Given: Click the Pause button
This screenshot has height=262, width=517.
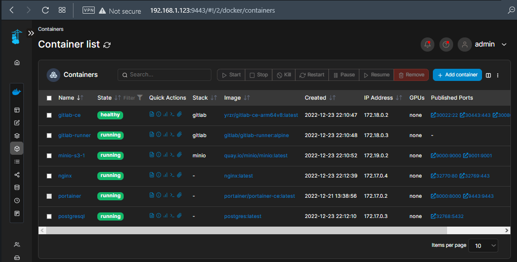Looking at the screenshot, I should (344, 75).
